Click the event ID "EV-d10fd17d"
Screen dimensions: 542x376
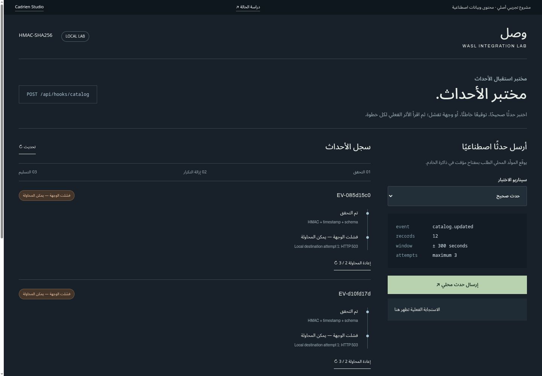click(355, 294)
